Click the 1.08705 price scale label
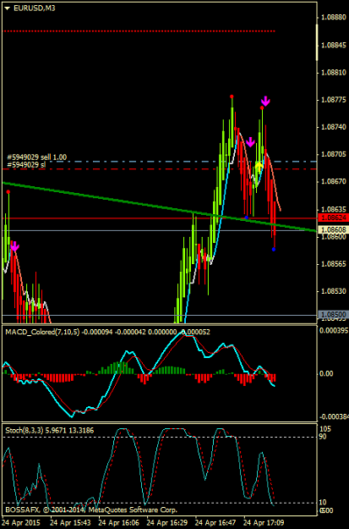Screen dimensions: 349x529 tap(334, 155)
